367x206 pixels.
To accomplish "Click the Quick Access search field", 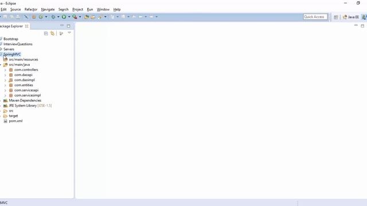I will (x=315, y=17).
